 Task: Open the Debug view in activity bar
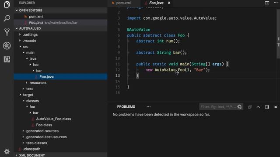pos(7,46)
